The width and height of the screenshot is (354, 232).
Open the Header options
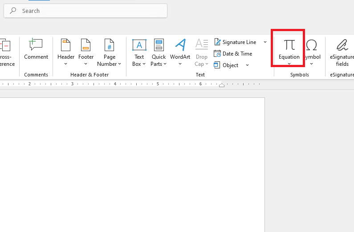click(x=66, y=52)
